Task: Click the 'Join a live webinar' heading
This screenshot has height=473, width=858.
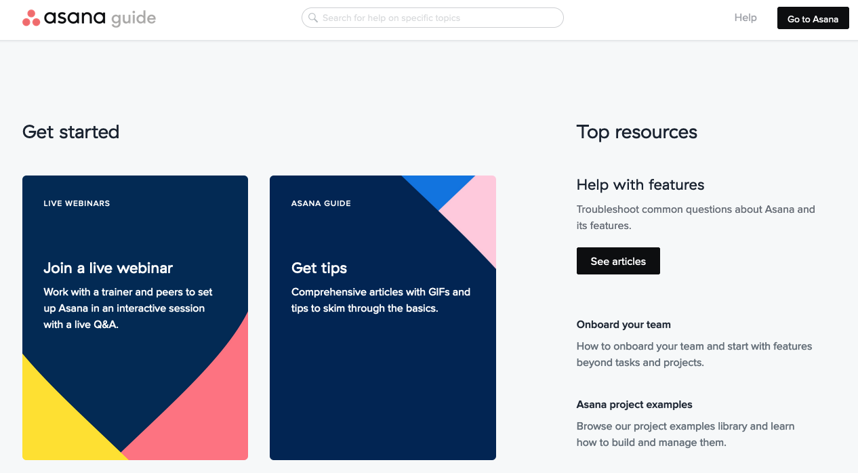Action: coord(108,268)
